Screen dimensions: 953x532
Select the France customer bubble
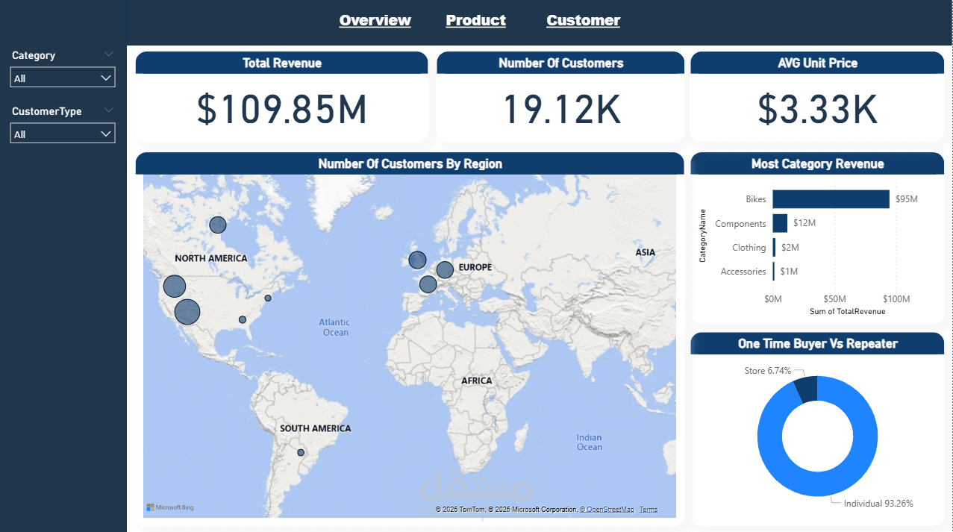[x=428, y=284]
